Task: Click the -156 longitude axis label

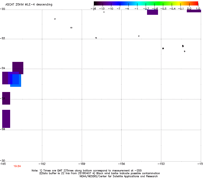Action: pos(122,164)
